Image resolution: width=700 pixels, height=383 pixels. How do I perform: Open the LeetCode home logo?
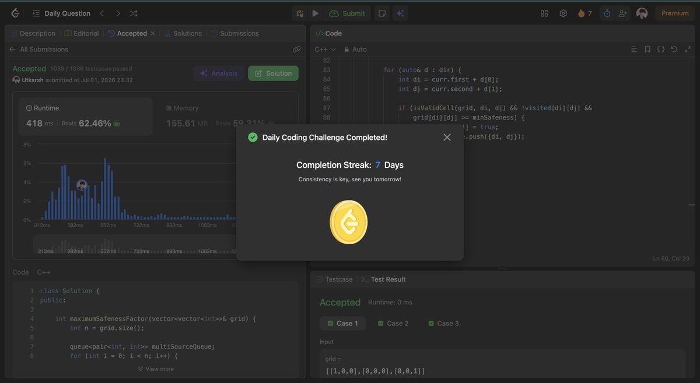[15, 13]
